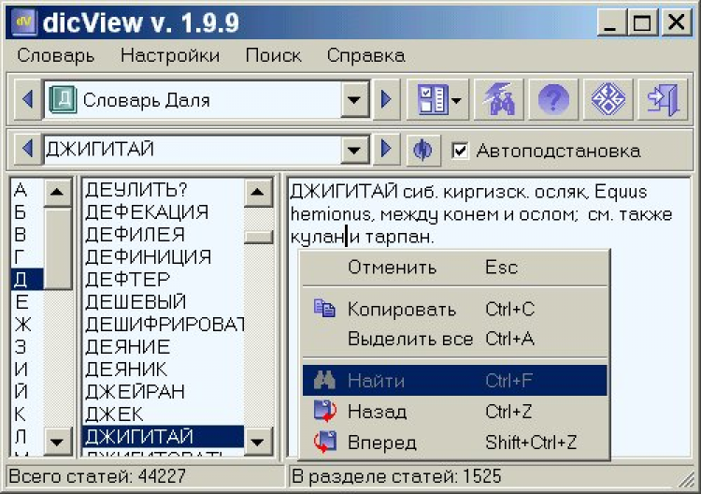Choose Выделить все in the context menu
Screen dimensions: 701x494
pyautogui.click(x=454, y=339)
